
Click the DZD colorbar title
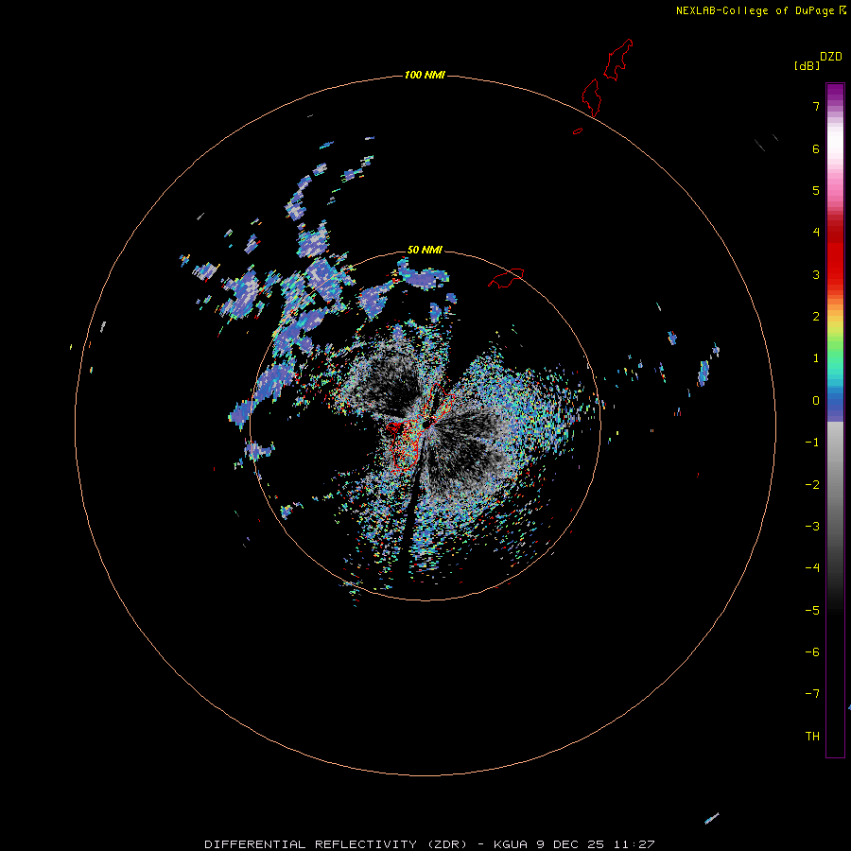830,57
